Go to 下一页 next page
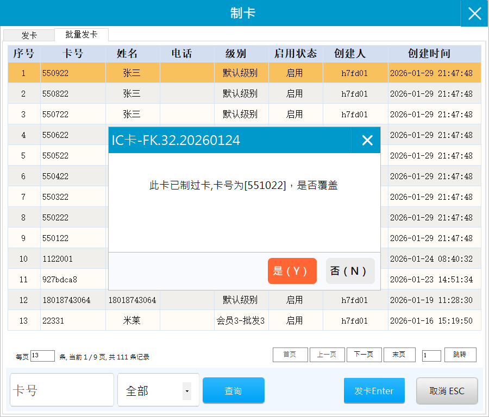The width and height of the screenshot is (489, 417). pyautogui.click(x=363, y=355)
